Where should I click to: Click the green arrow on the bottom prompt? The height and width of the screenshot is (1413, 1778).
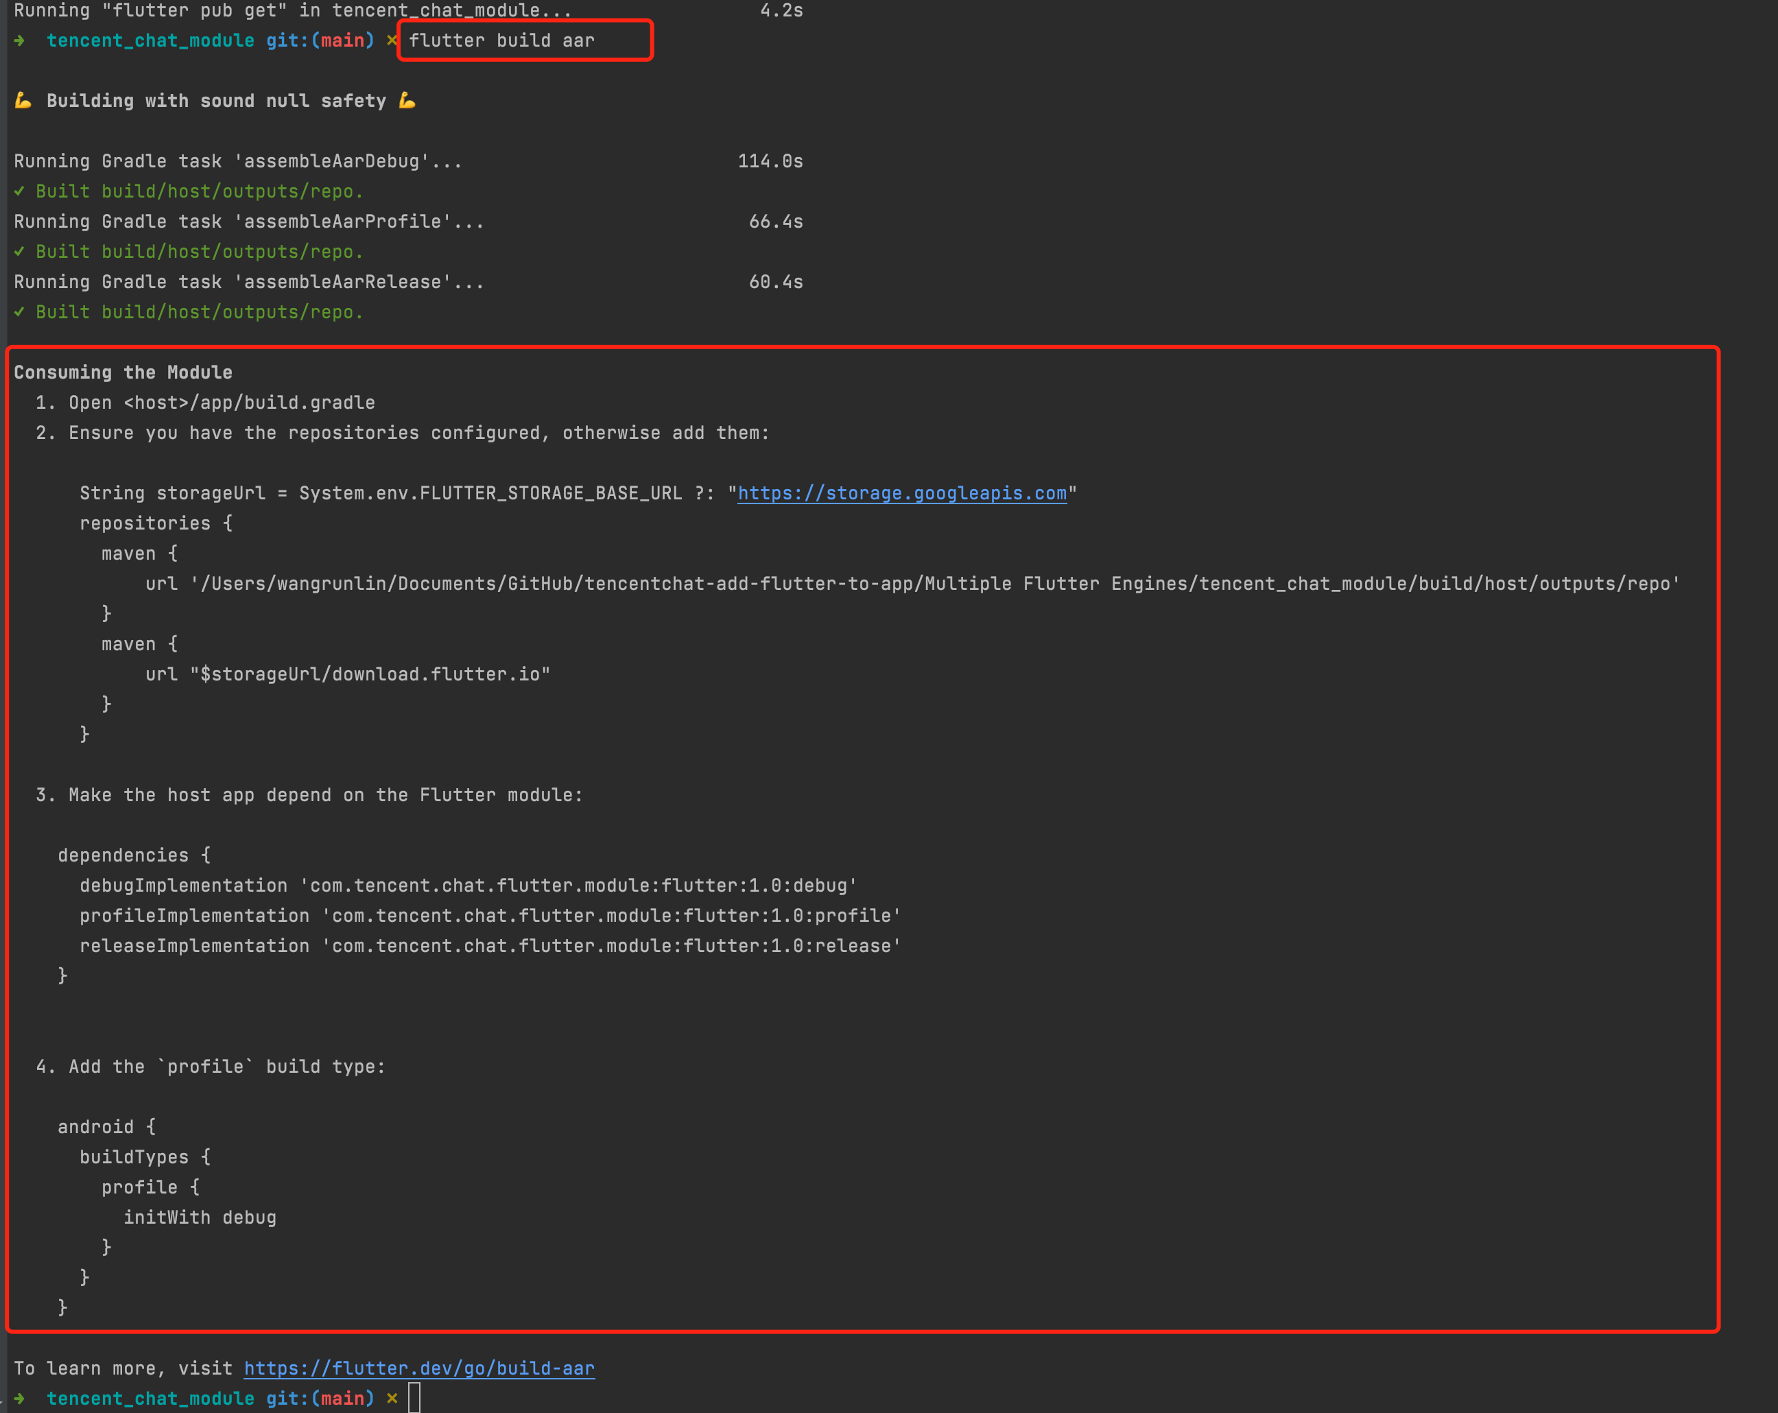pos(20,1398)
